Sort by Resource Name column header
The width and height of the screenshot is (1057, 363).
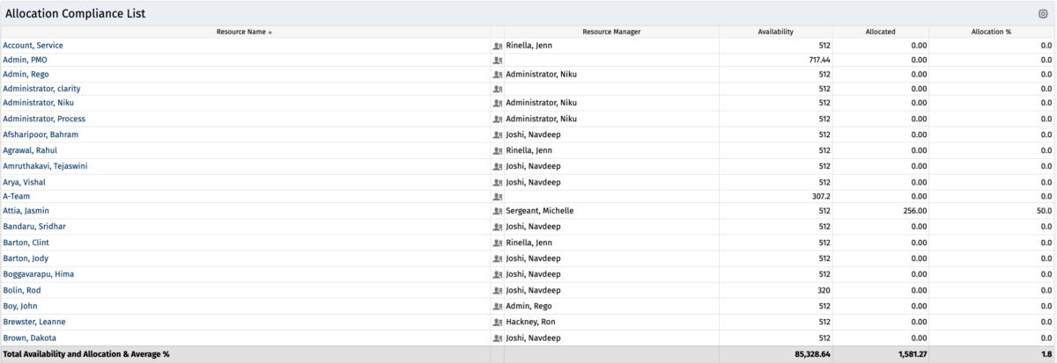pos(245,32)
